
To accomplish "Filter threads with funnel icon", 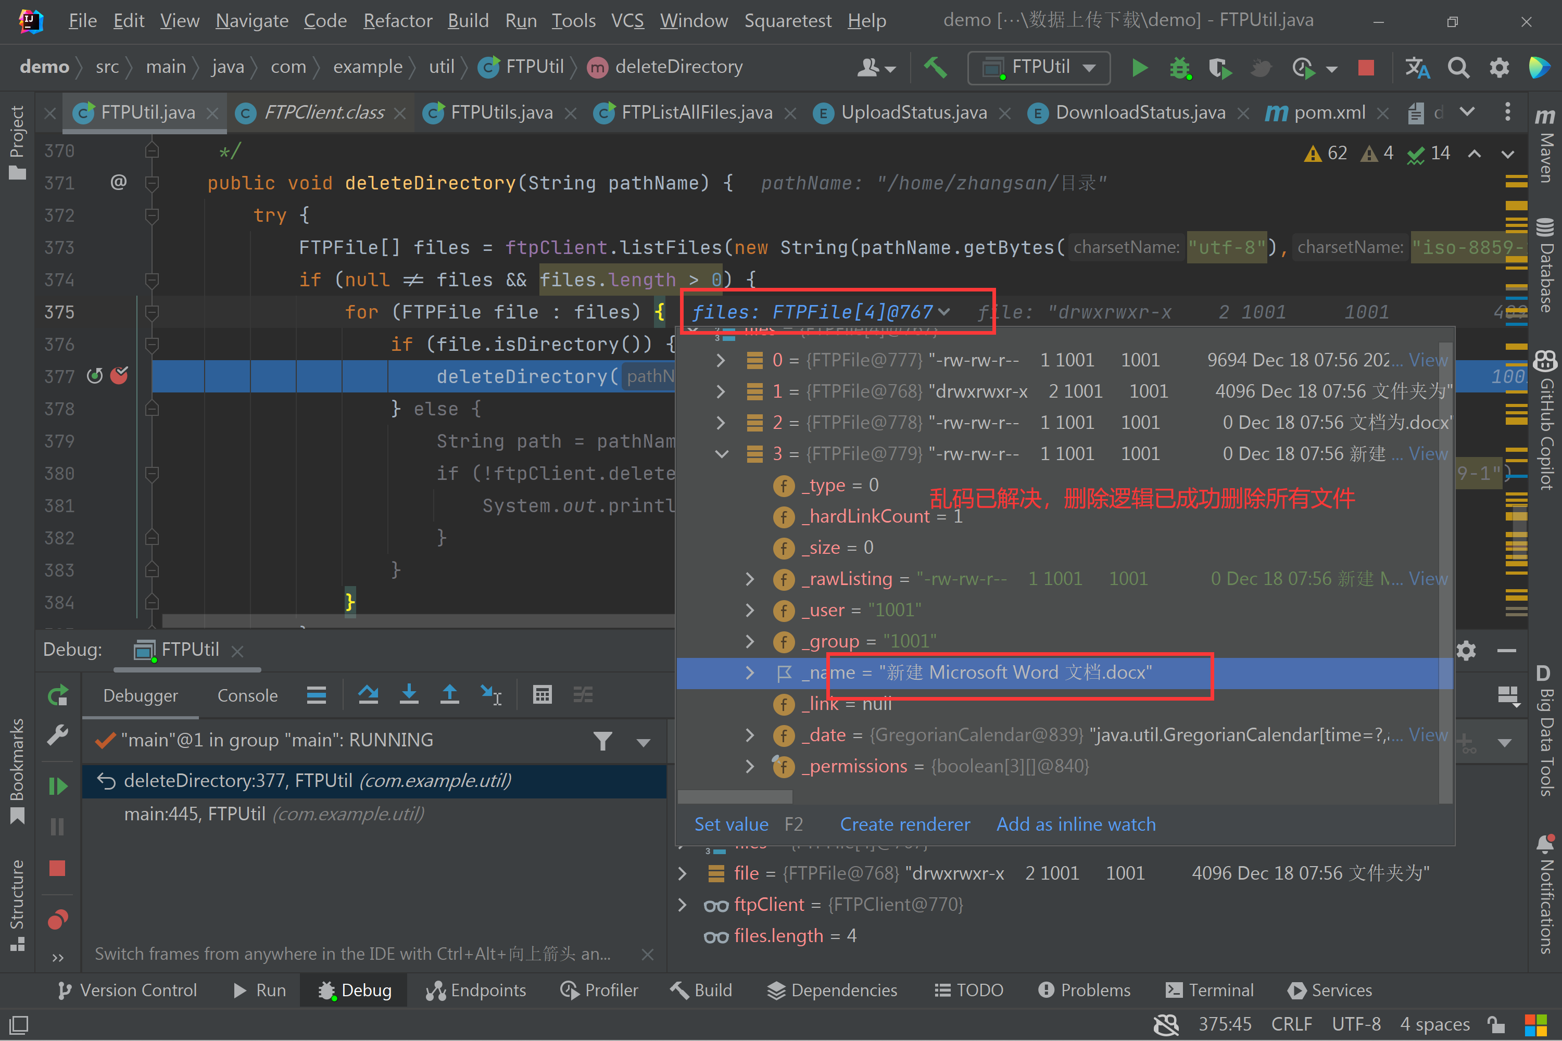I will pyautogui.click(x=602, y=740).
